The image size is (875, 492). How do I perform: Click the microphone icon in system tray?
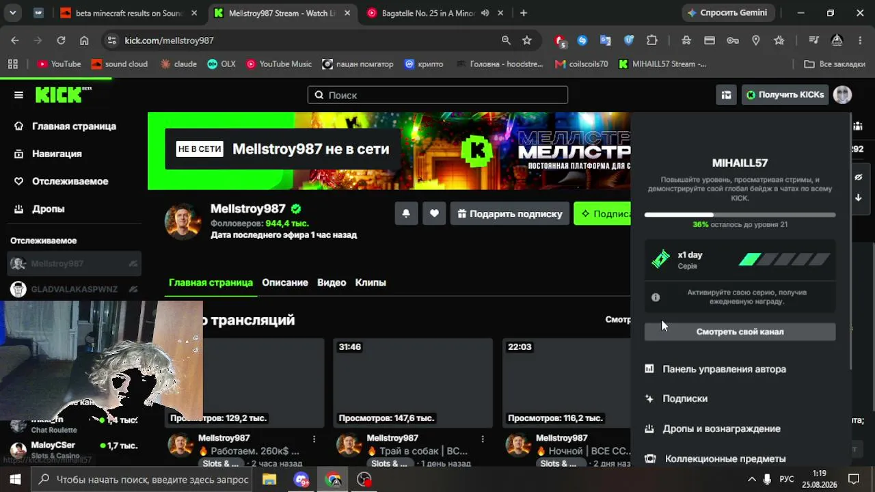tap(767, 480)
